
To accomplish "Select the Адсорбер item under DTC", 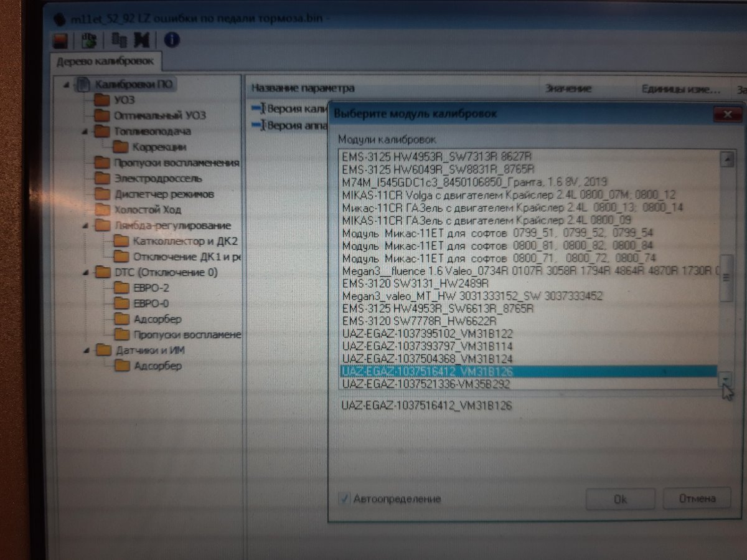I will pyautogui.click(x=157, y=319).
